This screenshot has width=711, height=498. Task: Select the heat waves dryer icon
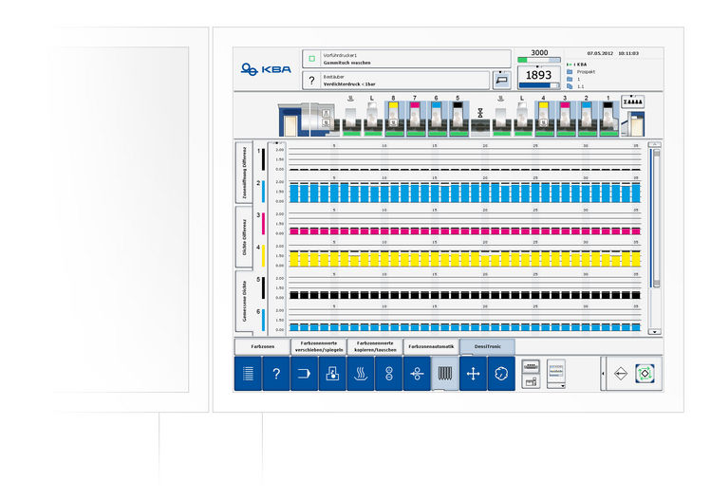[x=361, y=374]
